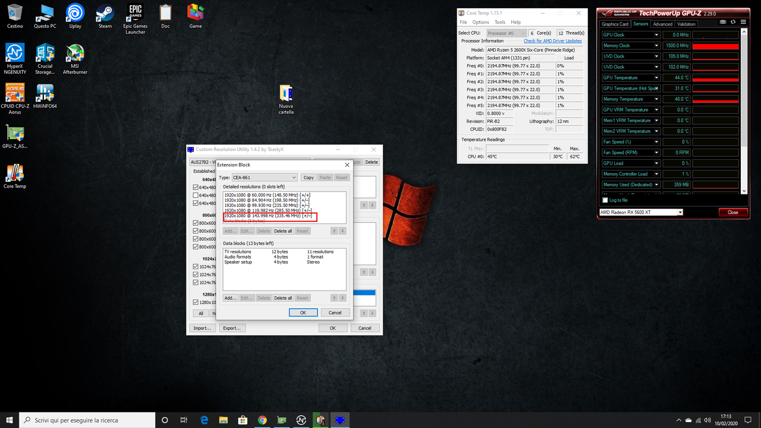Screen dimensions: 761x428
Task: Open the Fan Speed (RPM) dropdown
Action: 656,153
